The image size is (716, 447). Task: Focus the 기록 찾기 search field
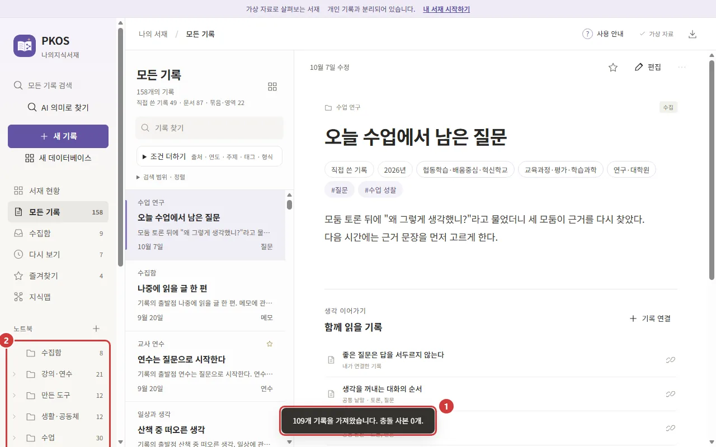point(209,128)
